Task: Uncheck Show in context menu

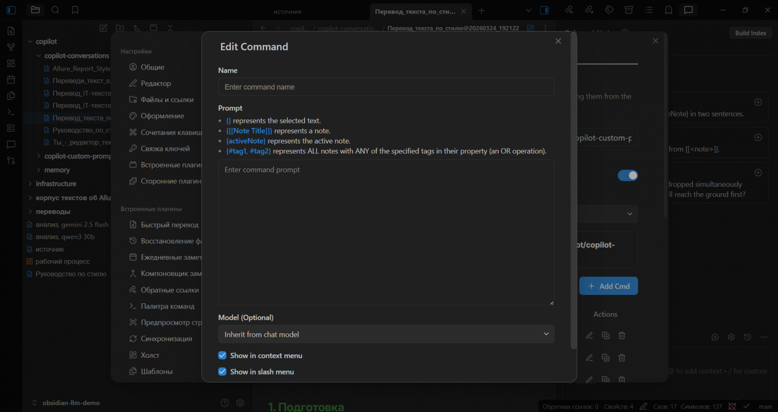Action: [x=222, y=356]
